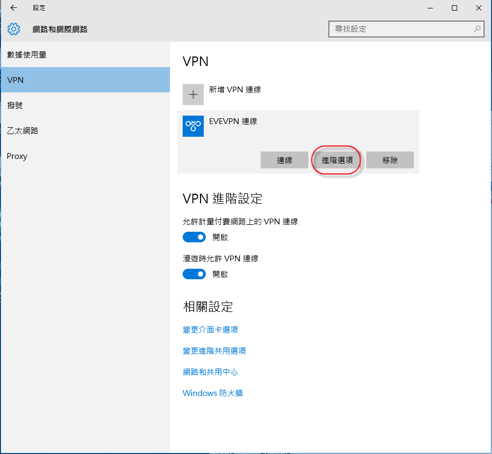Minimize the Settings window
The width and height of the screenshot is (492, 454).
430,8
